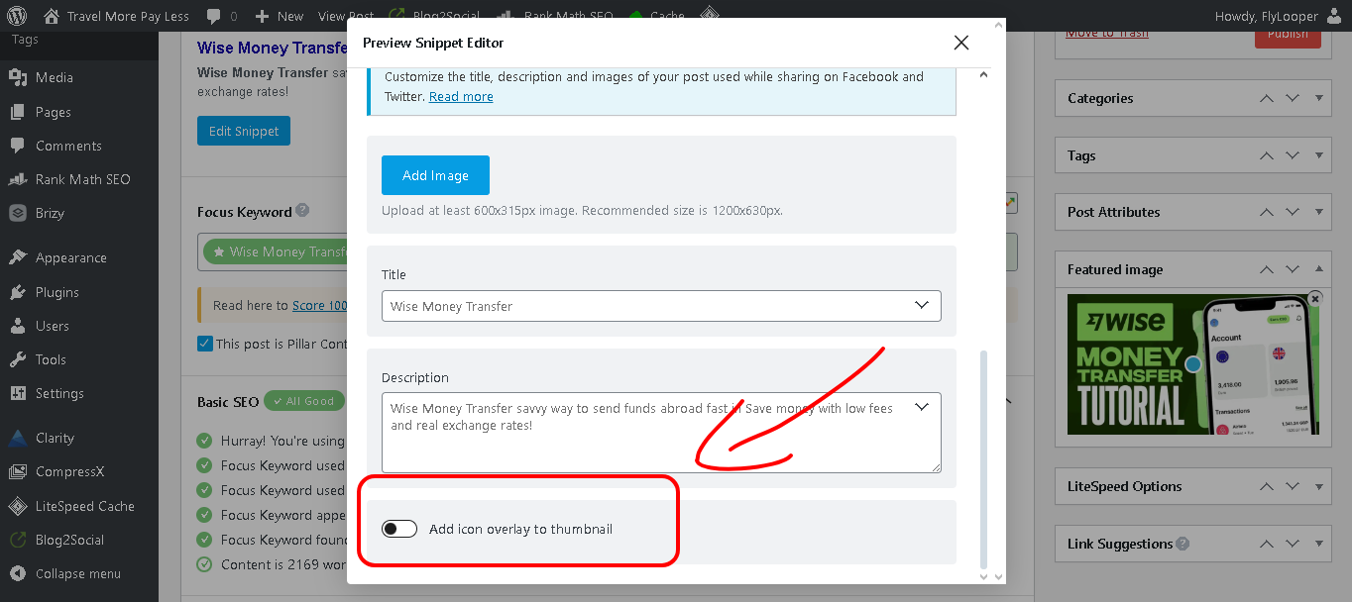Click 'Wise Money Transfer' preview title
Screen dimensions: 1352x602
pos(272,48)
